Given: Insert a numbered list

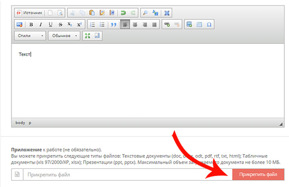Looking at the screenshot, I should (92, 25).
